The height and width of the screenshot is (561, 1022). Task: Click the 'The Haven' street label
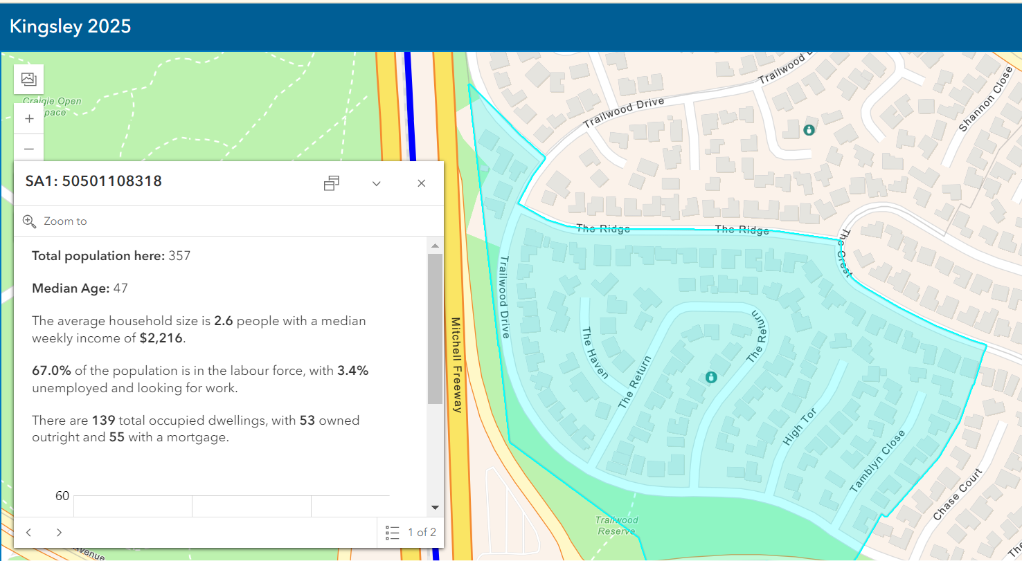[x=595, y=353]
